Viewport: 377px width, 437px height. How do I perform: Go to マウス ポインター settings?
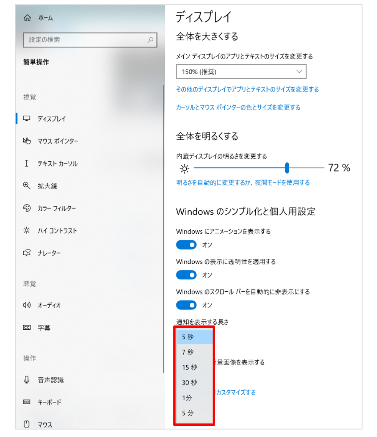58,141
